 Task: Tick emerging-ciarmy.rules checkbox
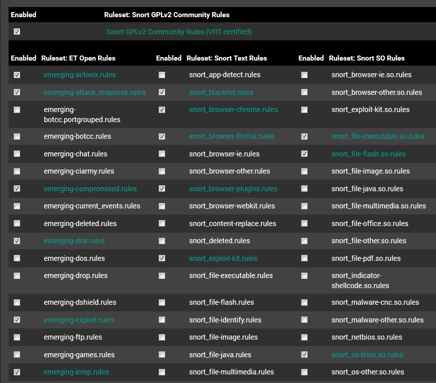click(x=17, y=172)
